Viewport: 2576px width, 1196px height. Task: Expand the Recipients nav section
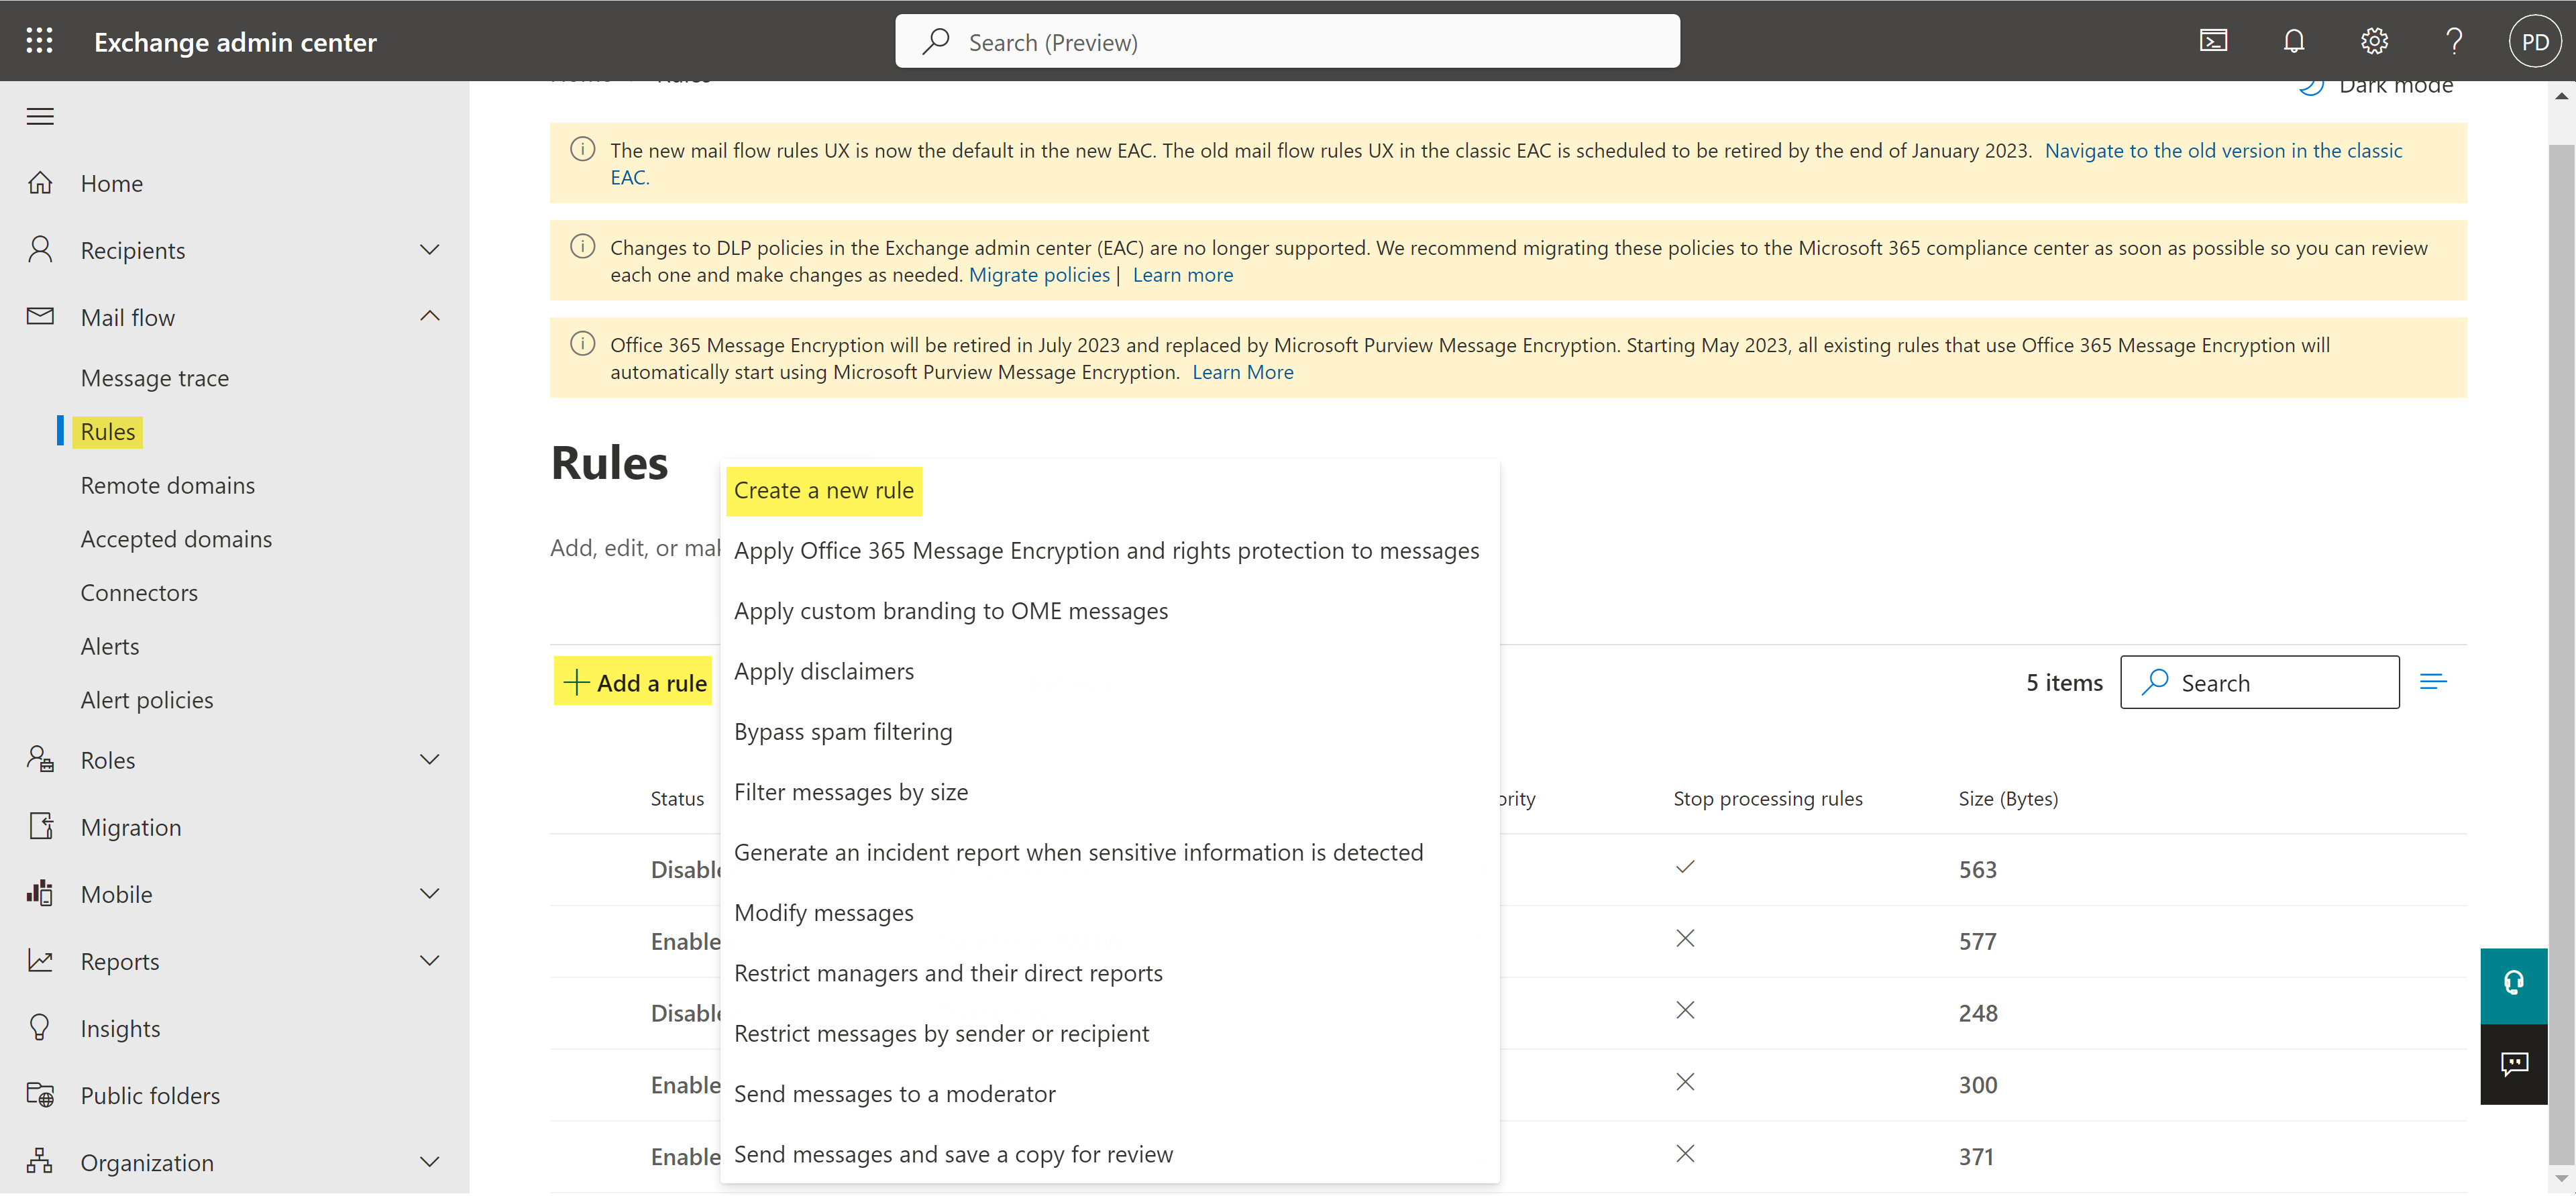[x=429, y=250]
